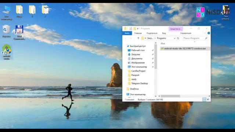Switch to large icons view in the status bar
Viewport: 235px width, 132px height.
click(208, 99)
